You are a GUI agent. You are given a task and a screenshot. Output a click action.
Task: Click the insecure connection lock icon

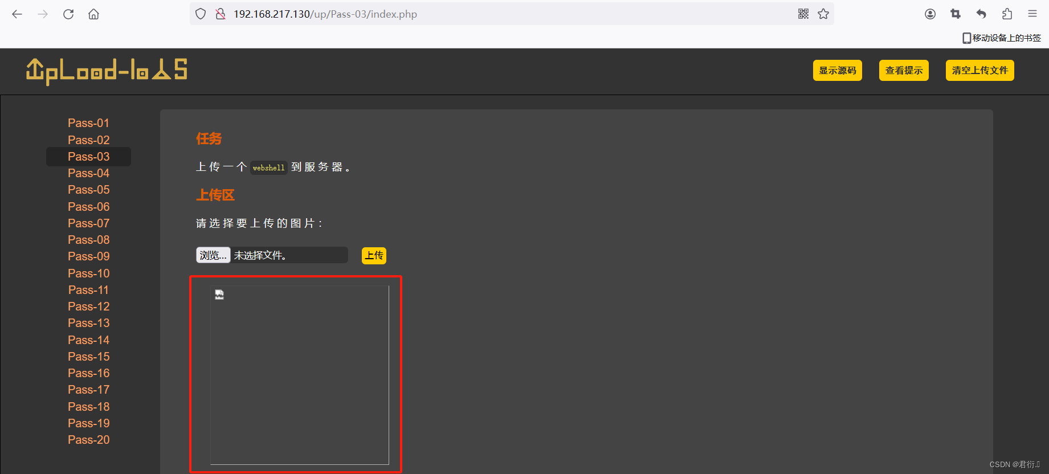pos(221,14)
